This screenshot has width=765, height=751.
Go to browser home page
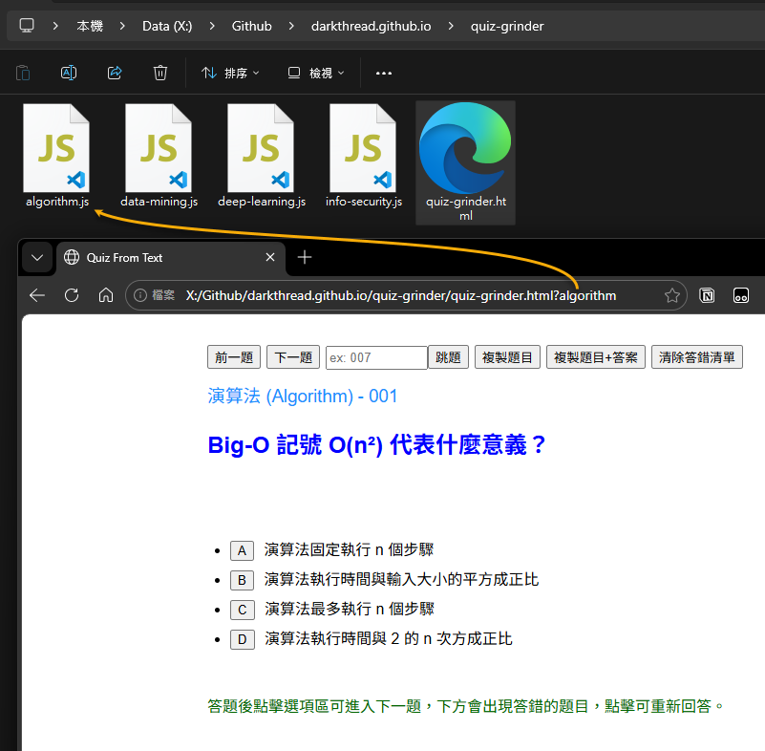click(x=106, y=295)
